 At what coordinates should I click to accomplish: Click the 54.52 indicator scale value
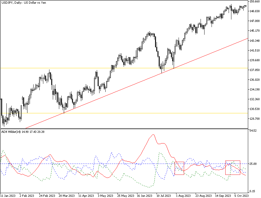point(253,131)
